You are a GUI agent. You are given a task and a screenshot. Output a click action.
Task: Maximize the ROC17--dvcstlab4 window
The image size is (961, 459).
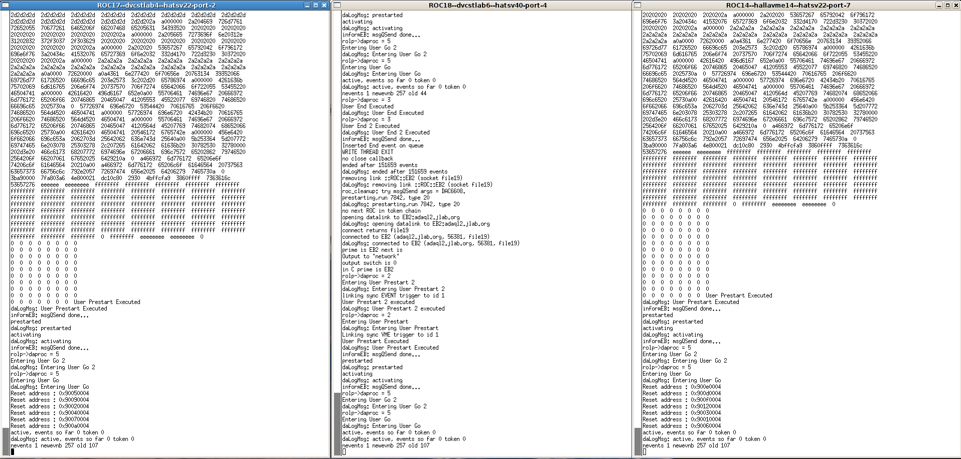(315, 5)
